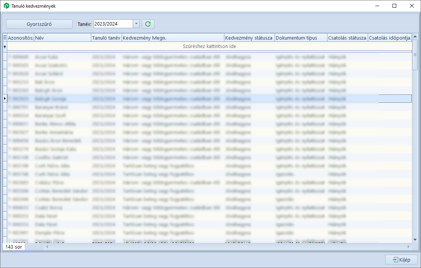Click the vertical scrollbar's up arrow
Image resolution: width=421 pixels, height=268 pixels.
point(415,37)
